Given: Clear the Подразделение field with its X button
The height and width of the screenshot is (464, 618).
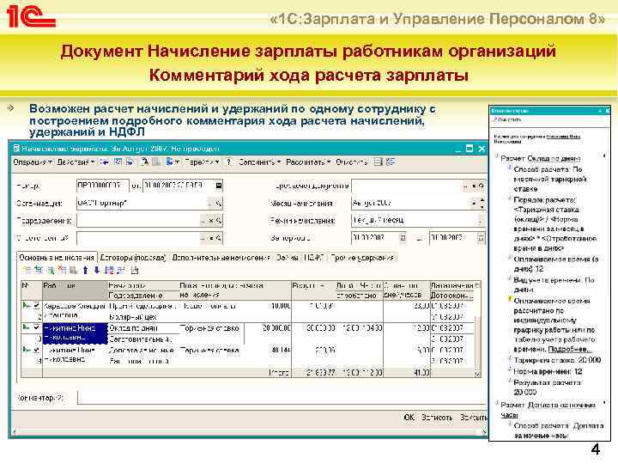Looking at the screenshot, I should pos(211,221).
